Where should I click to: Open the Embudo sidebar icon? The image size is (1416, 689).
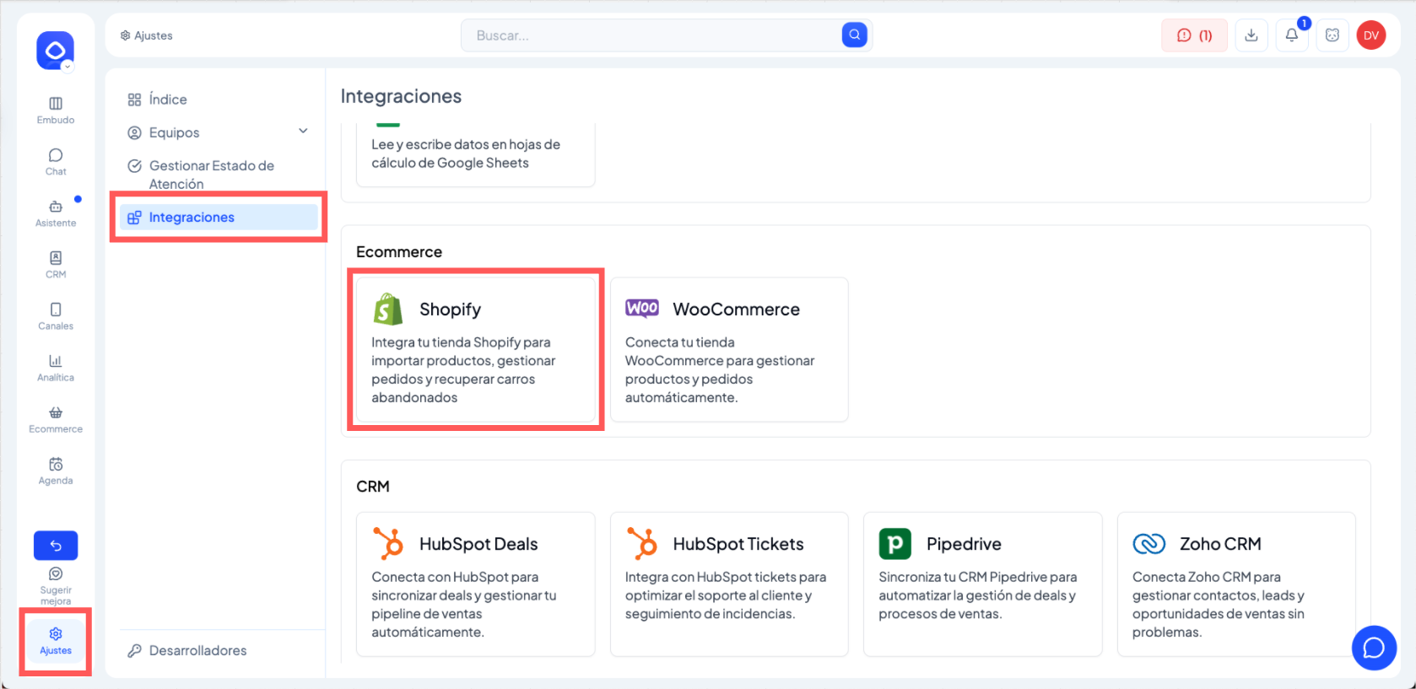(56, 104)
